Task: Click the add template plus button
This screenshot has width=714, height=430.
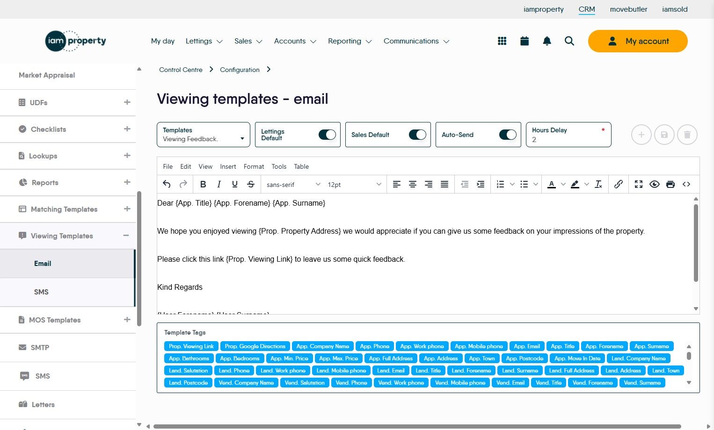Action: pyautogui.click(x=641, y=135)
